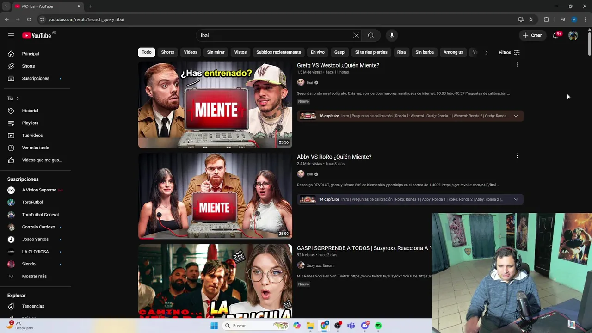Open the Chrome profile M avatar
This screenshot has width=592, height=333.
tap(574, 19)
